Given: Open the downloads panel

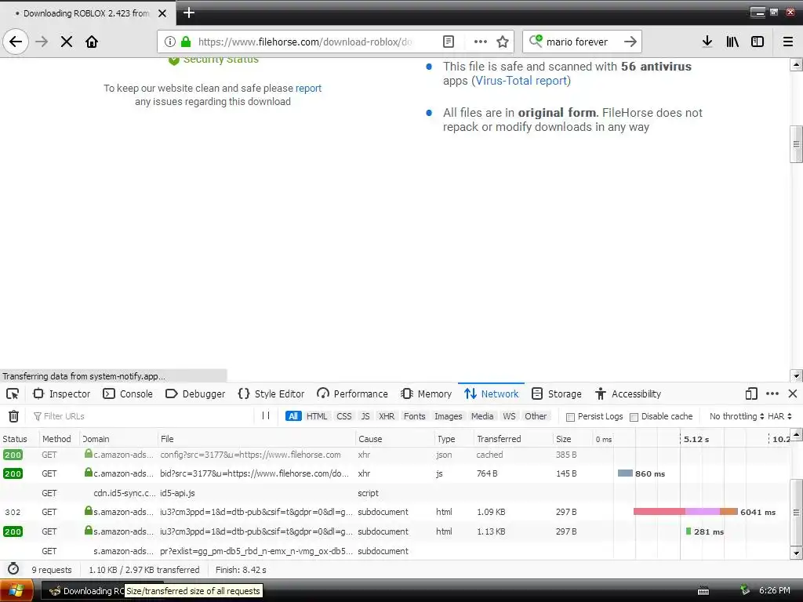Looking at the screenshot, I should point(707,42).
